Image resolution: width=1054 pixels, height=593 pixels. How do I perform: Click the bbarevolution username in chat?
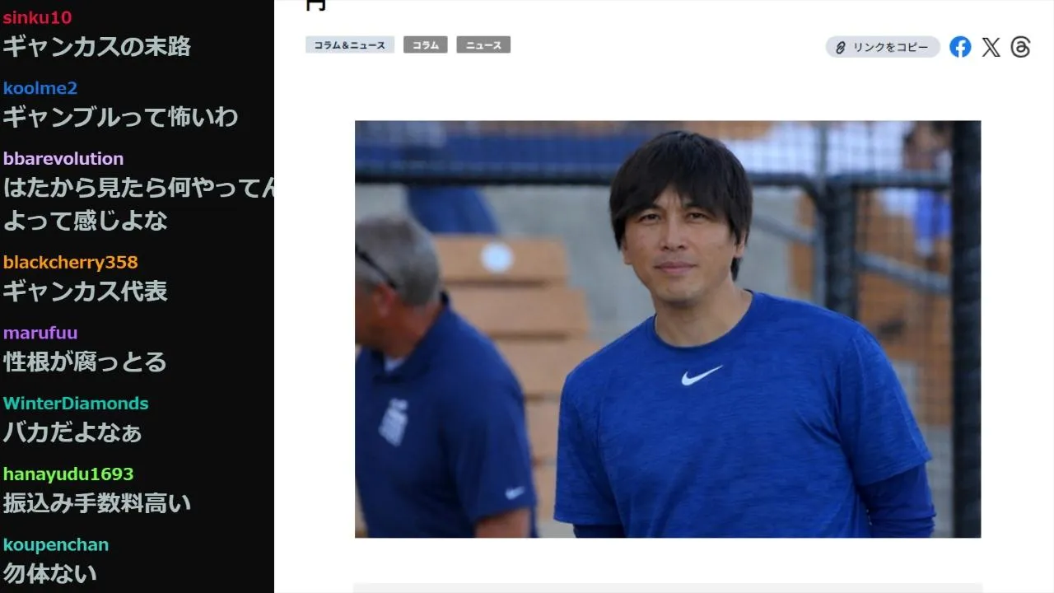[x=63, y=158]
